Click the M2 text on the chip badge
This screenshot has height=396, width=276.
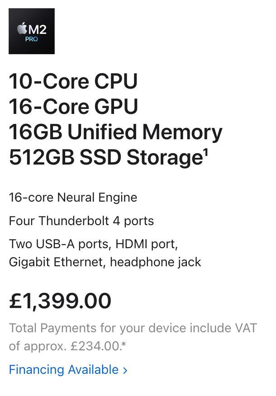pyautogui.click(x=37, y=30)
